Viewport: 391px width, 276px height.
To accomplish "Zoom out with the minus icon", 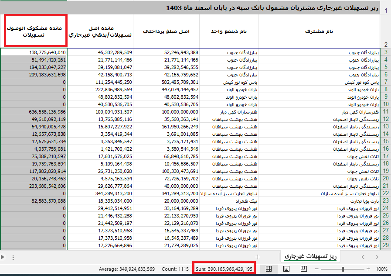I will (x=317, y=269).
